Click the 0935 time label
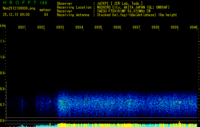The height and width of the screenshot is (127, 200). click(98, 28)
